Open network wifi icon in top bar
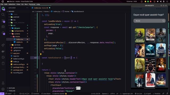 click(x=158, y=2)
